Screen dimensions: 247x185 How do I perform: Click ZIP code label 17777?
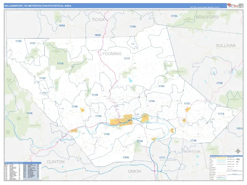pyautogui.click(x=162, y=158)
